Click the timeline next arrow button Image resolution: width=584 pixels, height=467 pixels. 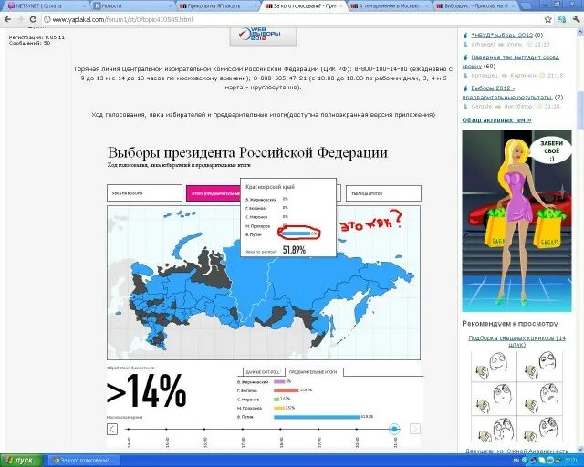point(415,429)
